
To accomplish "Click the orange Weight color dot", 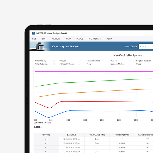I will point(59,61).
